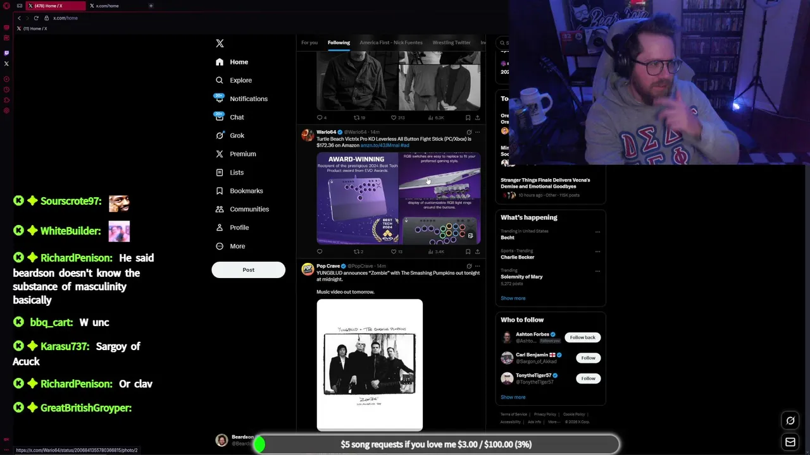Open the Home page from sidebar
Image resolution: width=810 pixels, height=455 pixels.
pos(232,62)
